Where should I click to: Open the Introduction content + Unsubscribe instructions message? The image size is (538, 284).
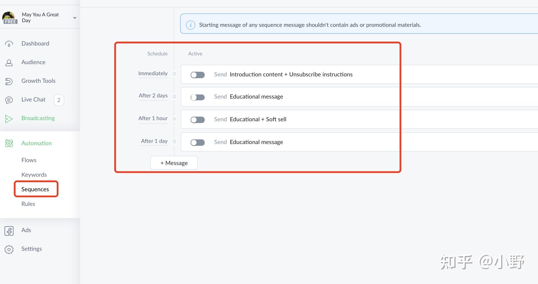pyautogui.click(x=291, y=74)
